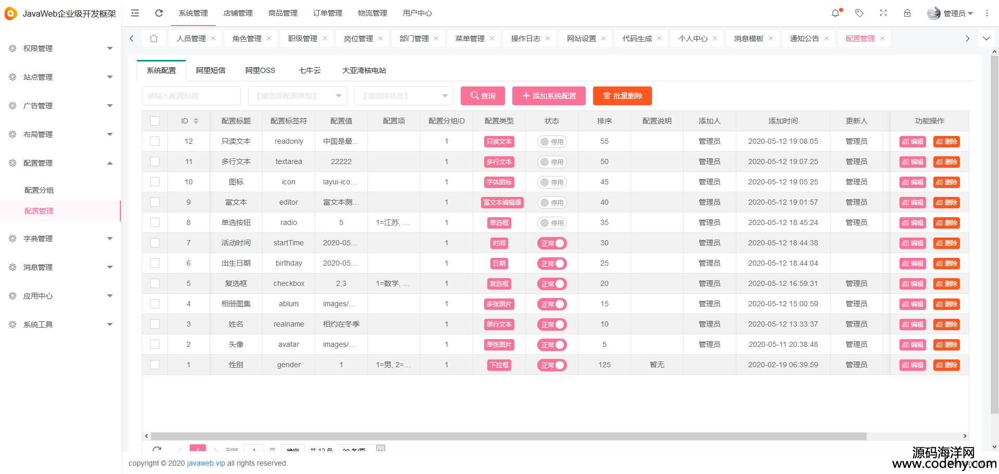
Task: Open the vertical three-dot more menu
Action: (x=986, y=13)
